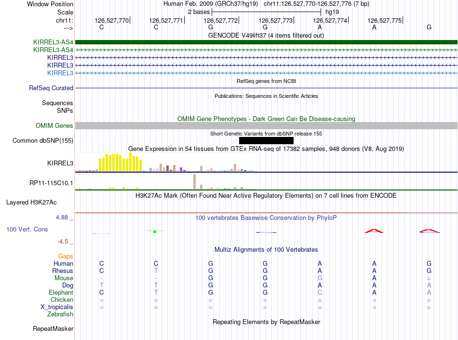This screenshot has height=340, width=458.
Task: Open the Repeating Elements by RepeatMasker title
Action: point(266,322)
